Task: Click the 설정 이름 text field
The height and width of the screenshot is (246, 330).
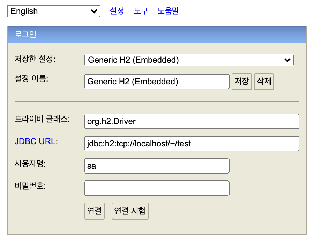Action: [x=157, y=82]
